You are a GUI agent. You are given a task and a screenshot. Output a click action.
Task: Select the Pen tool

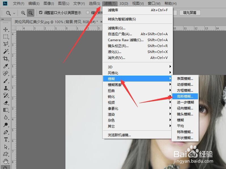pos(6,132)
